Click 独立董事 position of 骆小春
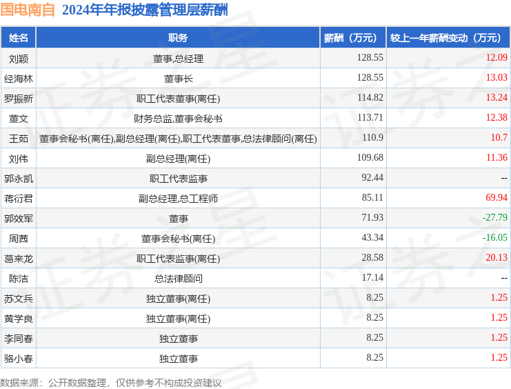 178,359
